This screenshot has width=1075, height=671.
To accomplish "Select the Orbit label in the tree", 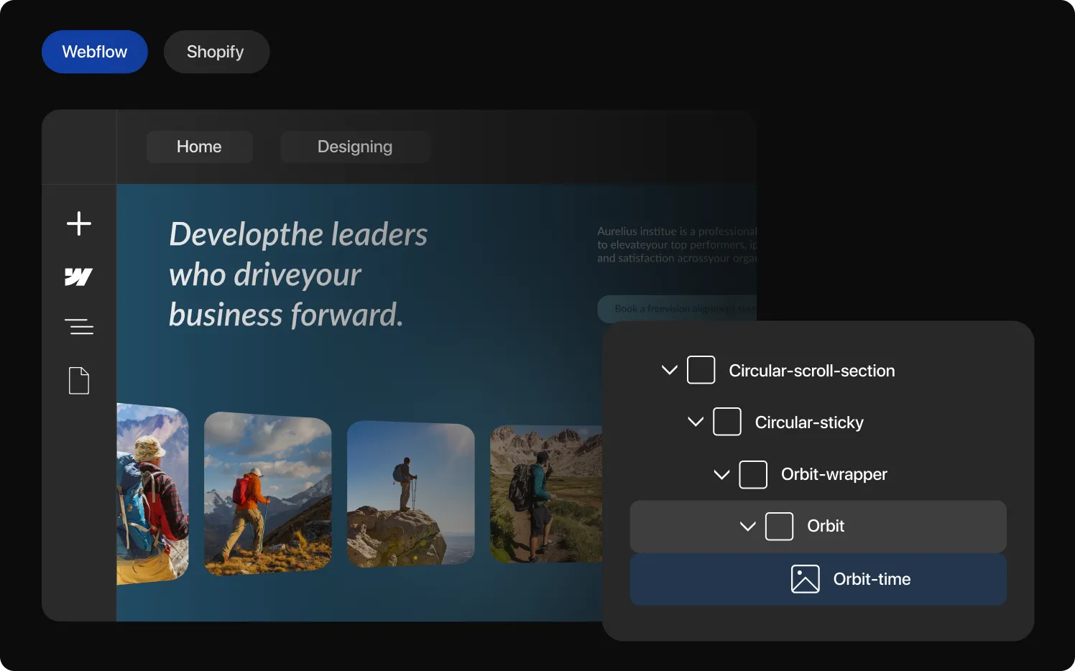I will pyautogui.click(x=826, y=526).
